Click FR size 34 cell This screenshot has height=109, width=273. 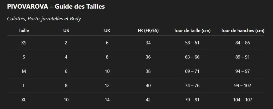[x=148, y=43]
